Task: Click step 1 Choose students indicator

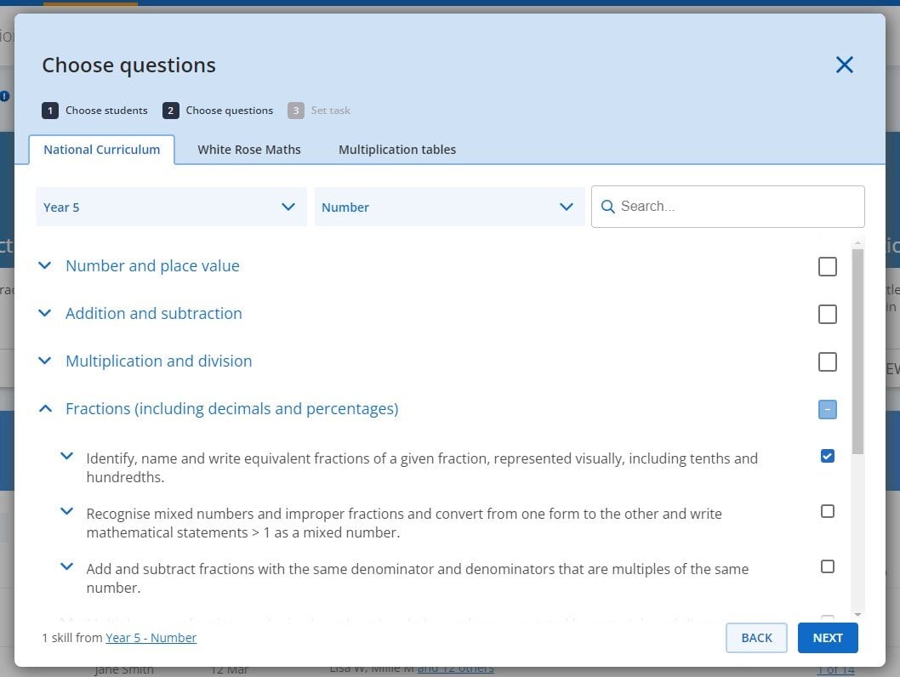Action: coord(95,111)
